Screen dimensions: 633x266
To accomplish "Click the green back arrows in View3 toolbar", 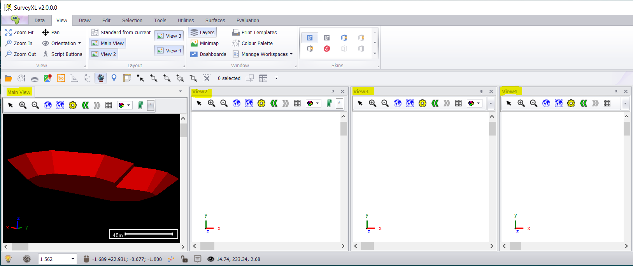I will [x=435, y=103].
